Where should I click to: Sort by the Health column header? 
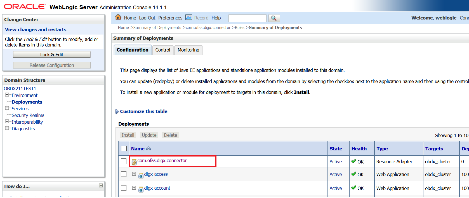(359, 149)
